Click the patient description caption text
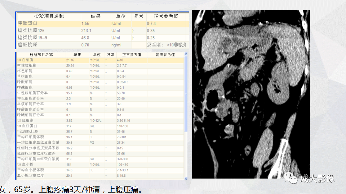Screen dimensions: 346x194 (x=71, y=190)
